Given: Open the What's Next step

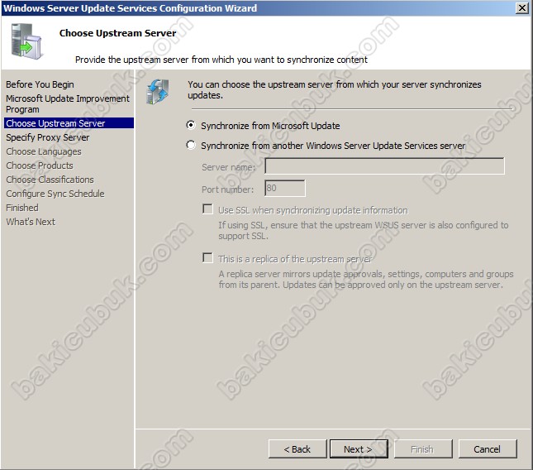Looking at the screenshot, I should click(31, 222).
